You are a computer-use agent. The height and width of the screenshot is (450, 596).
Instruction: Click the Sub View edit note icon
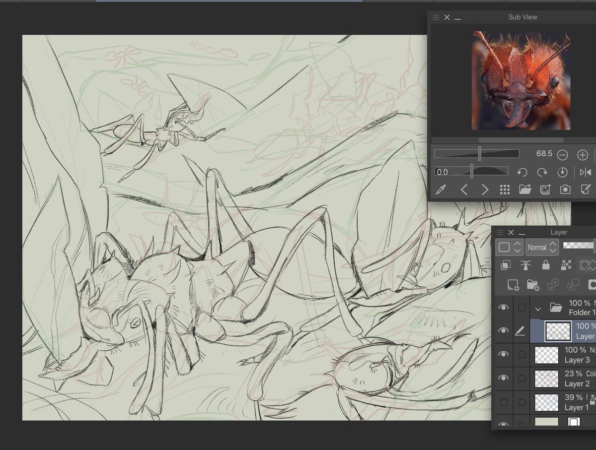(x=586, y=190)
